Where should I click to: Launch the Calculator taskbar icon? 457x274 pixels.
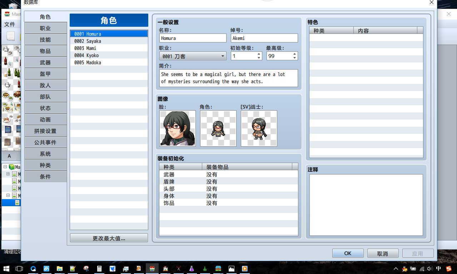coord(99,268)
